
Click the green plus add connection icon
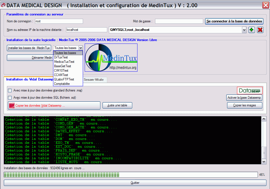pos(252,30)
